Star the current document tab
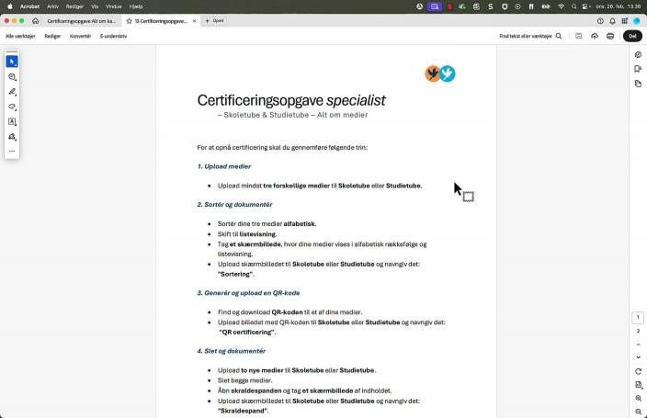647x418 pixels. (x=130, y=21)
